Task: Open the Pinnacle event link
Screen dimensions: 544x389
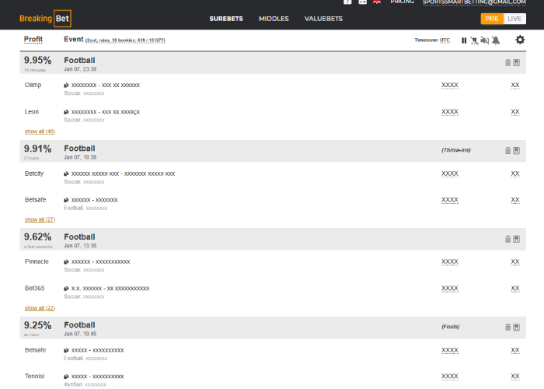Action: 100,262
